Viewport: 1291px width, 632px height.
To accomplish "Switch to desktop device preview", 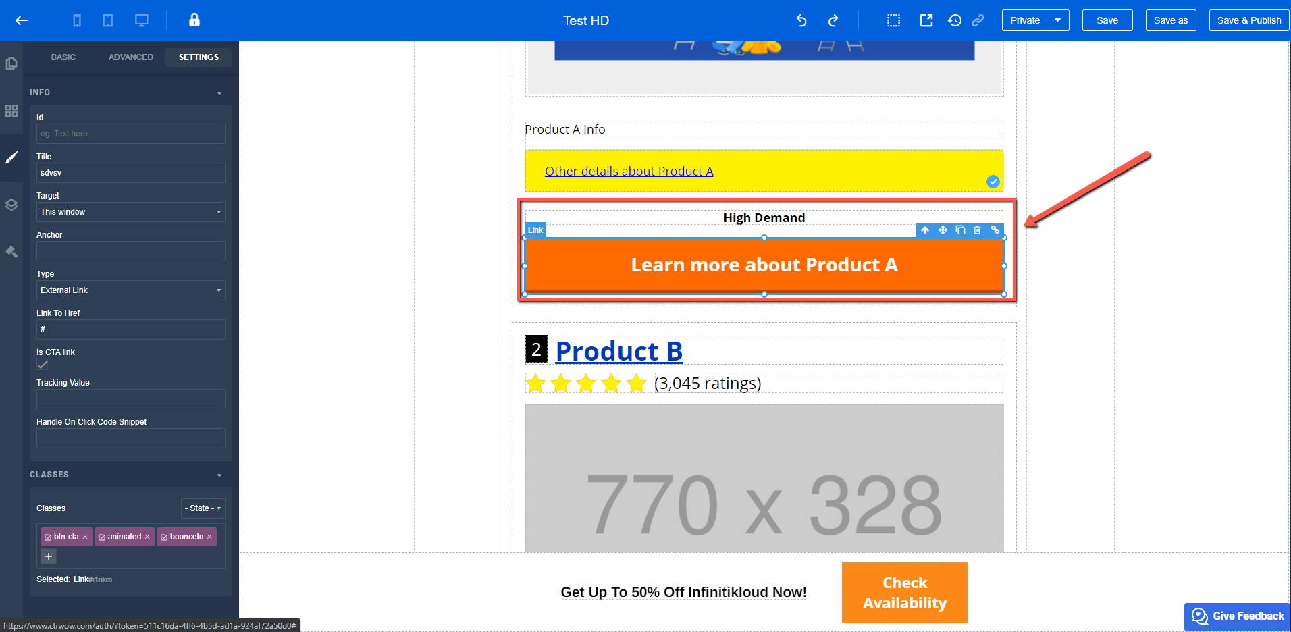I will (142, 20).
